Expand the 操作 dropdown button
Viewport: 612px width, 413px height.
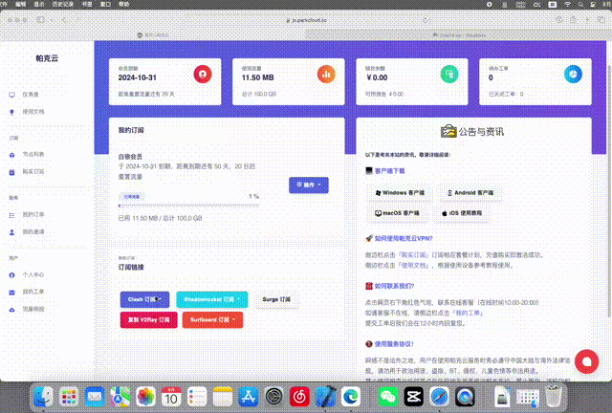click(x=309, y=184)
